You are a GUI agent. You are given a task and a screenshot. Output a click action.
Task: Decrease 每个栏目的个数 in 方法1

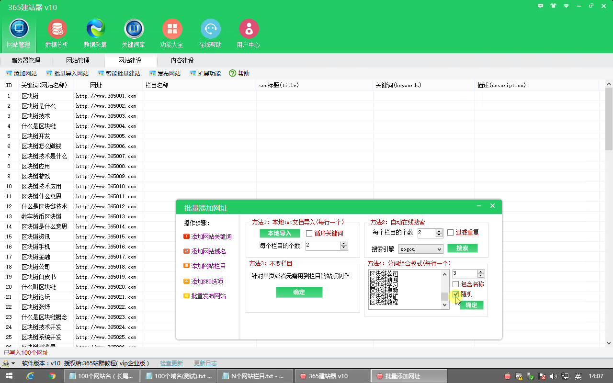pyautogui.click(x=344, y=248)
